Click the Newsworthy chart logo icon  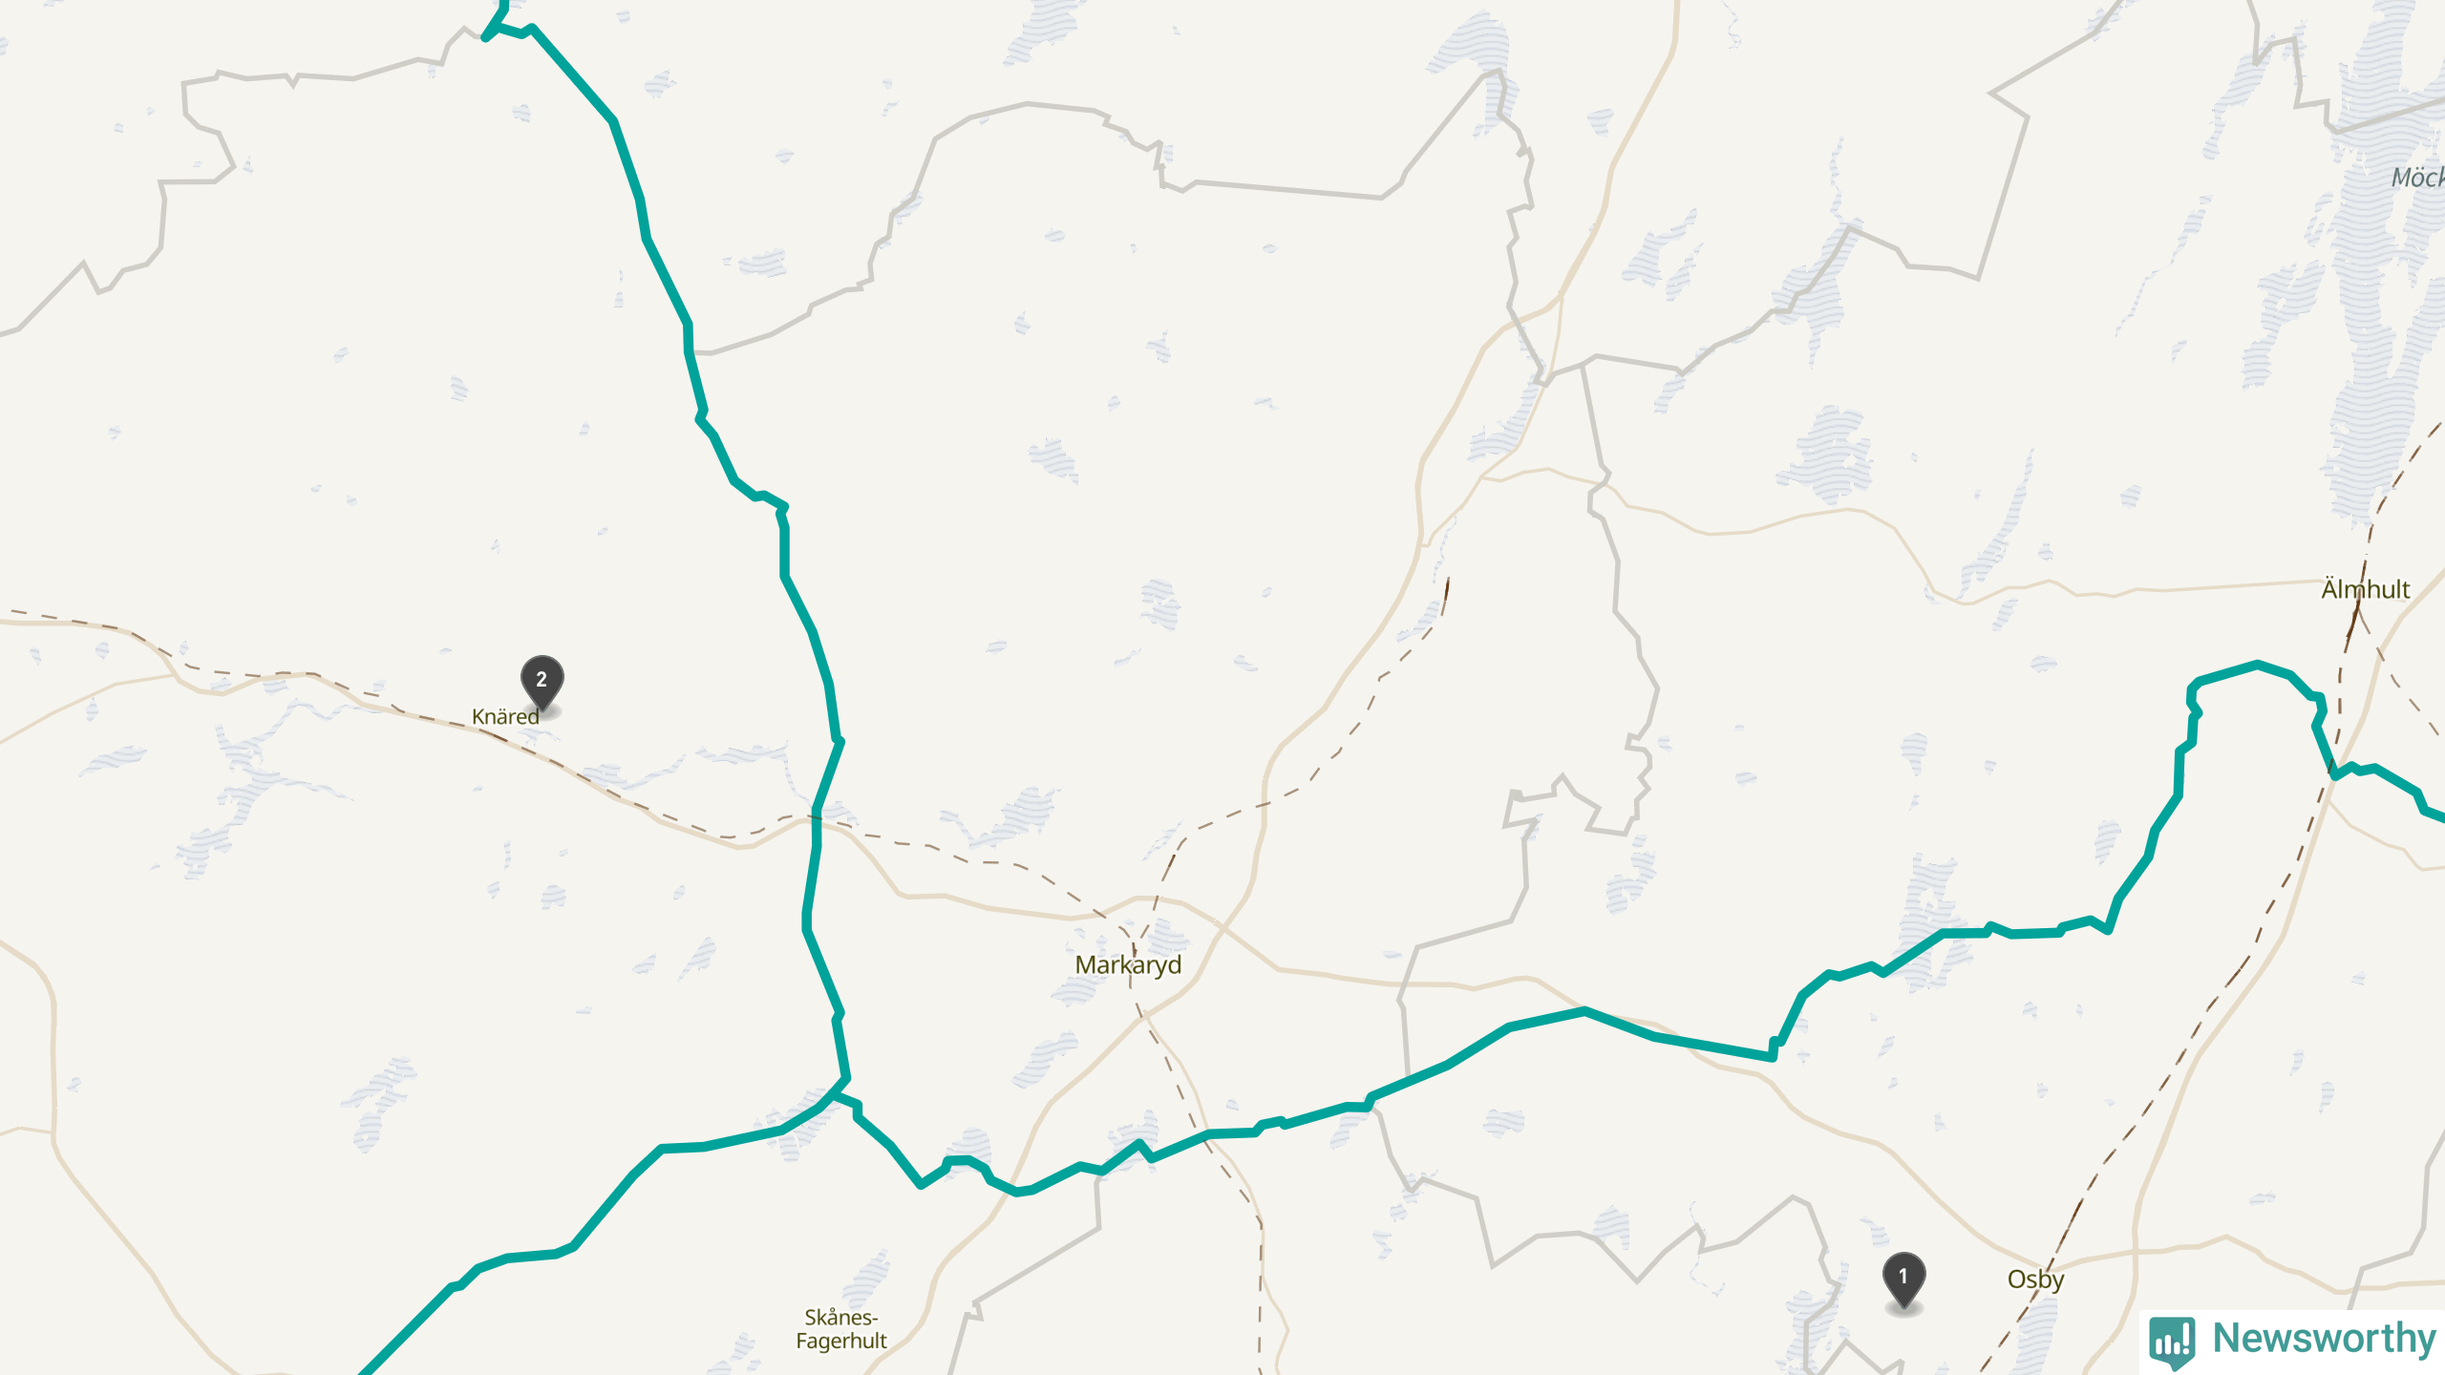[x=2172, y=1342]
